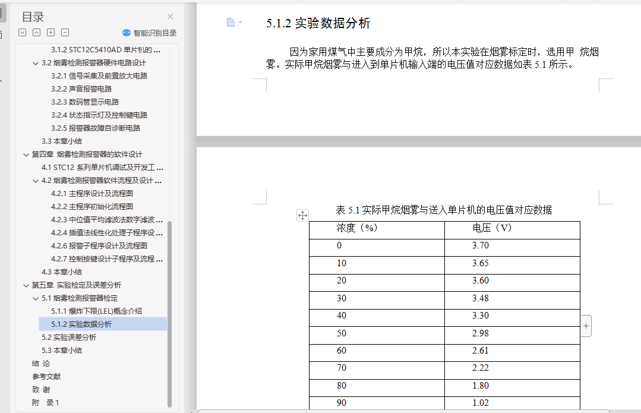Close the 目录 outline panel

click(170, 17)
